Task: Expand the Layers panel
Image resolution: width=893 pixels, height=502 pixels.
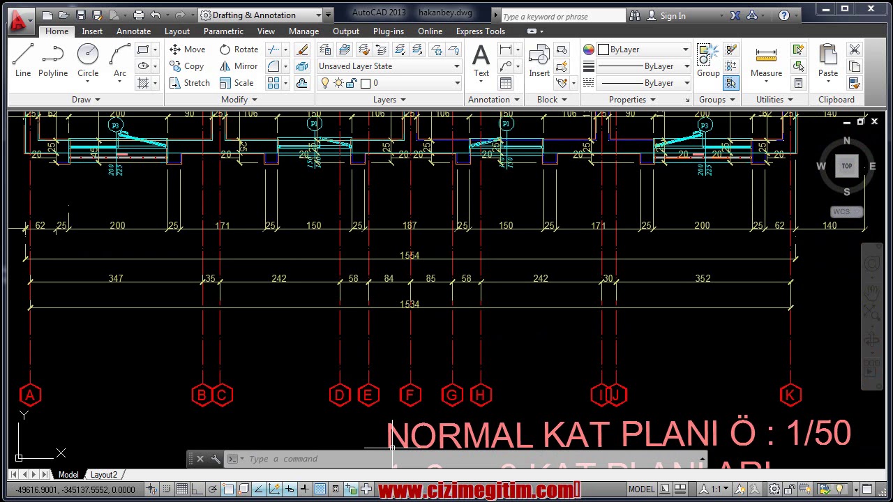Action: pos(389,100)
